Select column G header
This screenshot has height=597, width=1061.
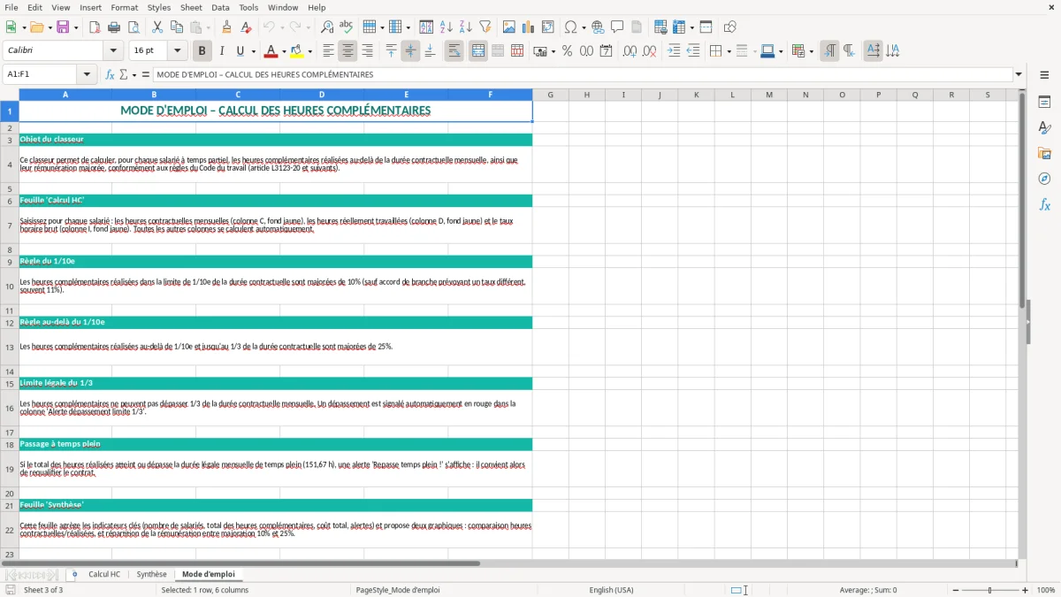coord(550,95)
